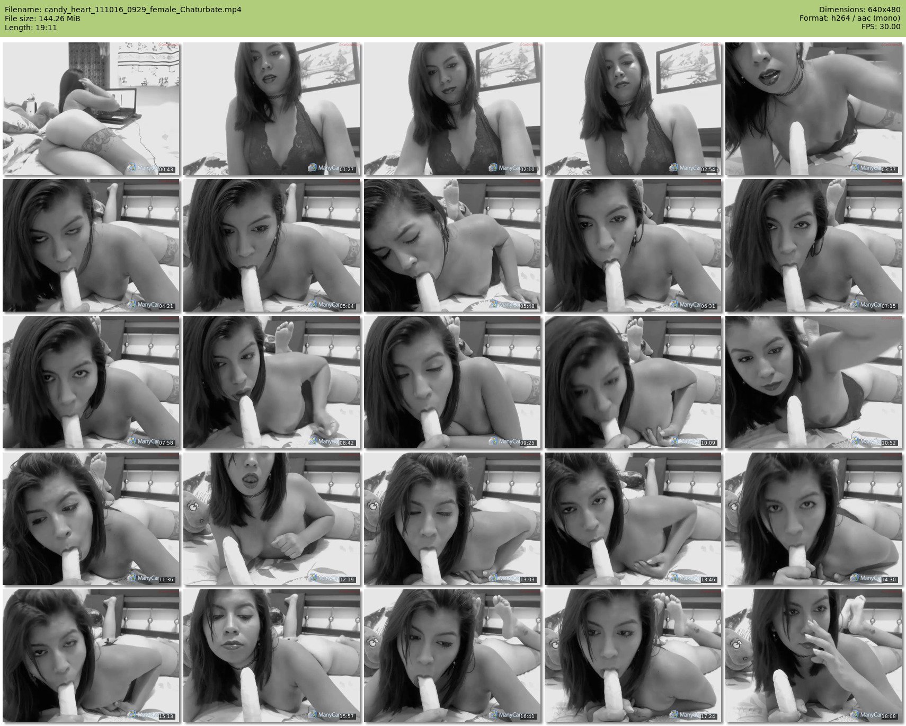The image size is (906, 726).
Task: Click the 07:15 timestamp label
Action: [889, 306]
